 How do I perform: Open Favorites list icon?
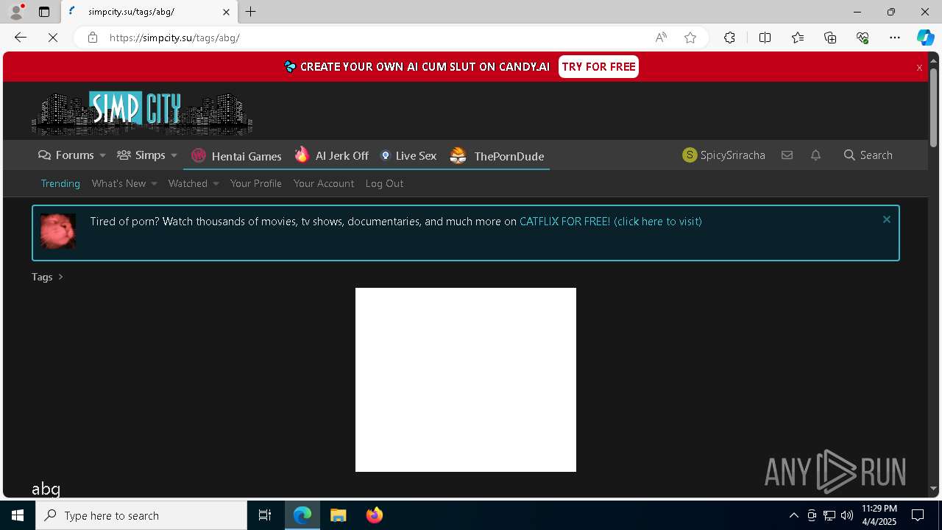pyautogui.click(x=798, y=38)
